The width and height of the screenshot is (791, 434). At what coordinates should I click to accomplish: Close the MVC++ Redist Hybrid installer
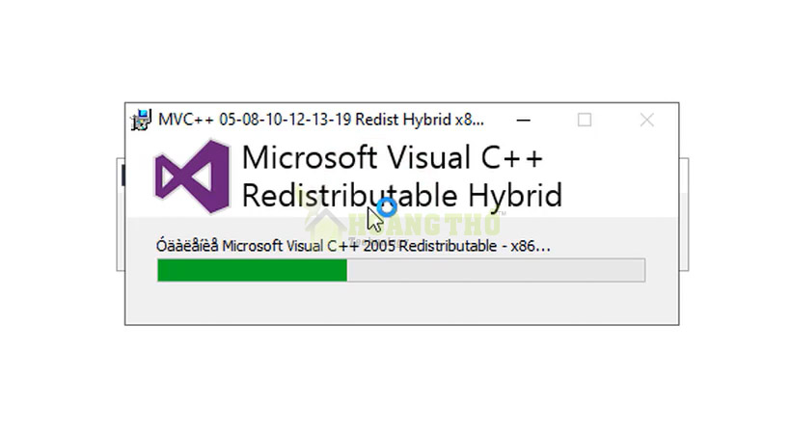[646, 121]
